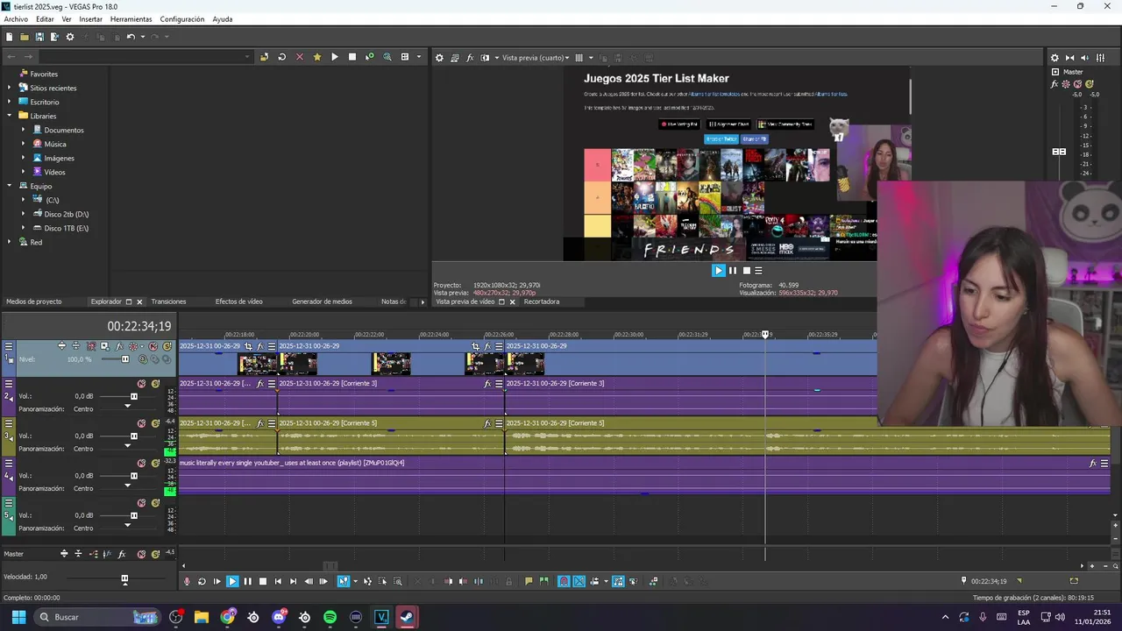Open video preview properties gear icon
This screenshot has width=1122, height=631.
tap(440, 58)
